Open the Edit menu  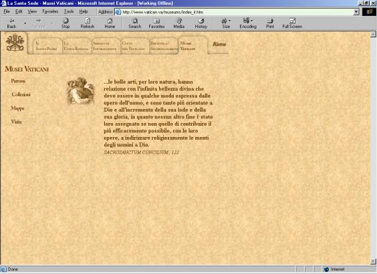pyautogui.click(x=19, y=11)
